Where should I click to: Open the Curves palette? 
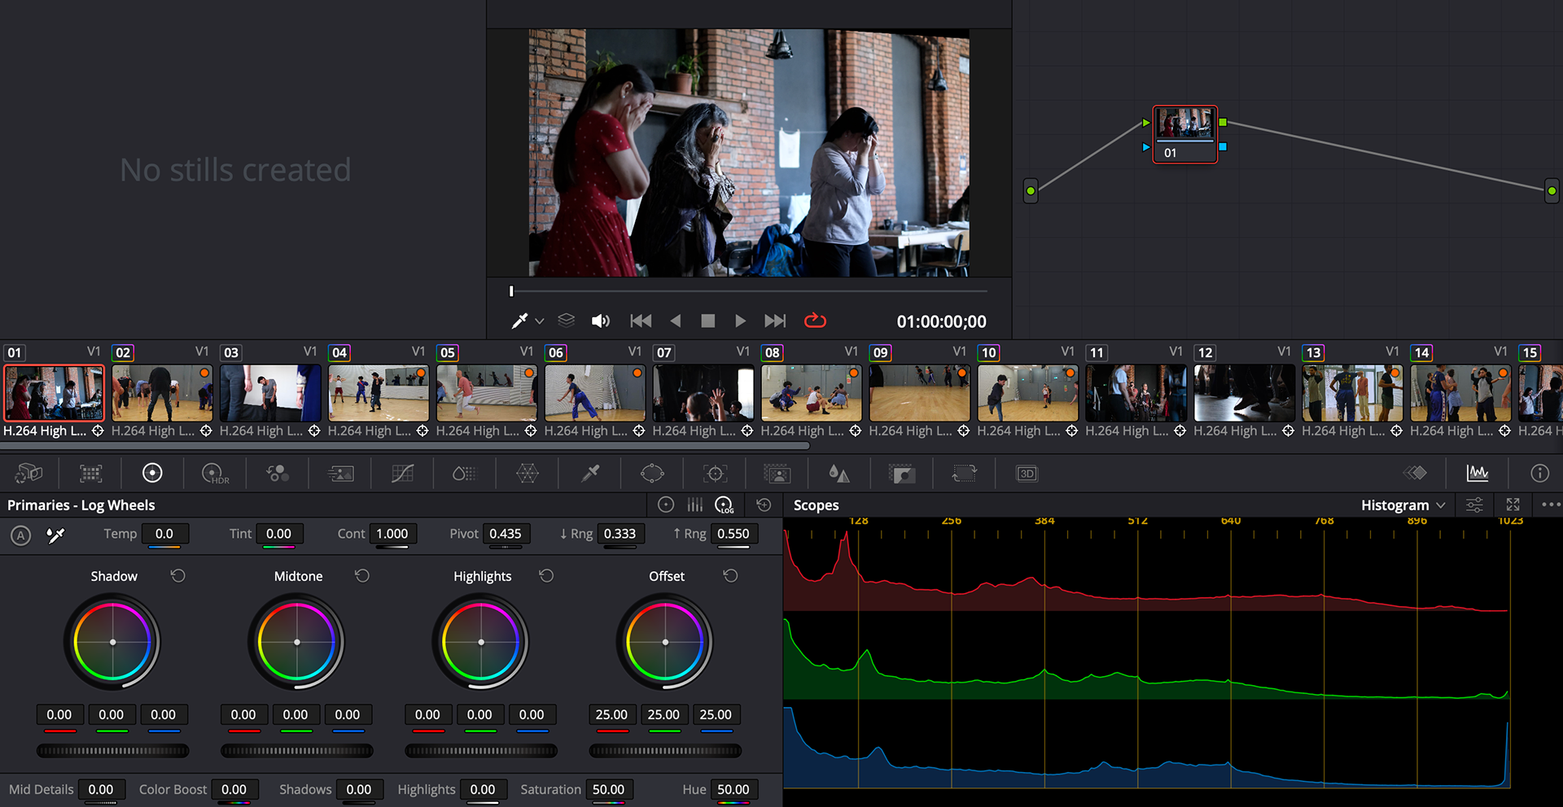[x=402, y=473]
